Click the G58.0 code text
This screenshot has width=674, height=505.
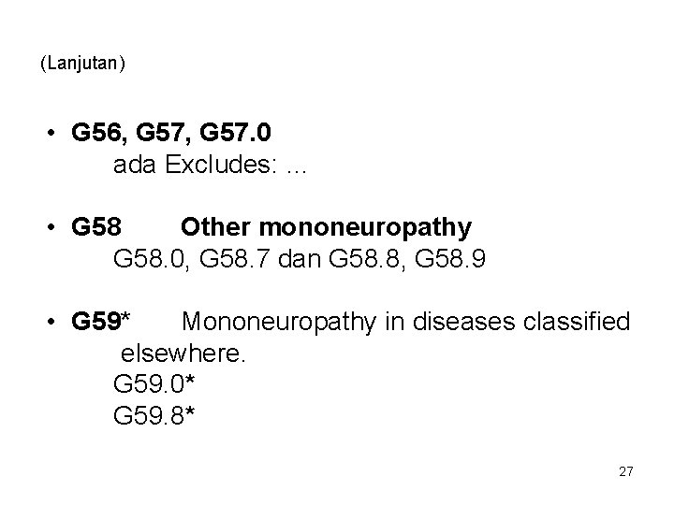click(151, 259)
